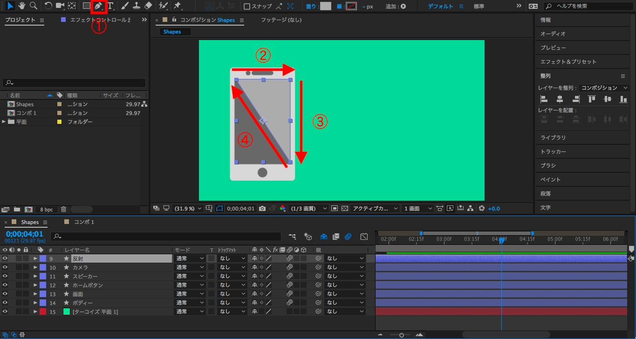Select the Rectangle shape tool
This screenshot has width=636, height=339.
point(86,6)
